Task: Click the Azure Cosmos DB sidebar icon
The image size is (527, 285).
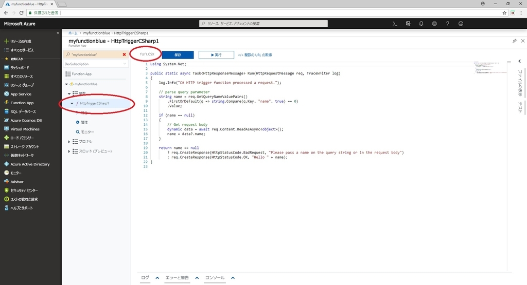Action: (x=6, y=120)
